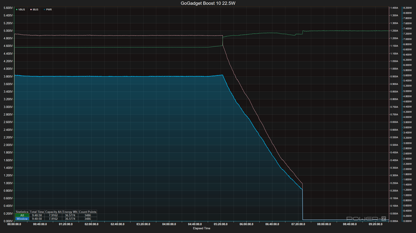416x233 pixels.
Task: Click the 04:00:00.0 time axis marker
Action: pyautogui.click(x=169, y=224)
